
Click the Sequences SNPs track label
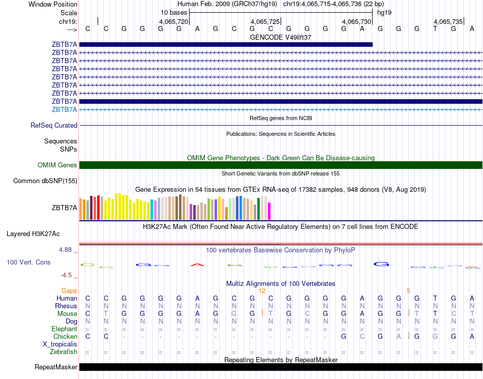click(x=61, y=145)
